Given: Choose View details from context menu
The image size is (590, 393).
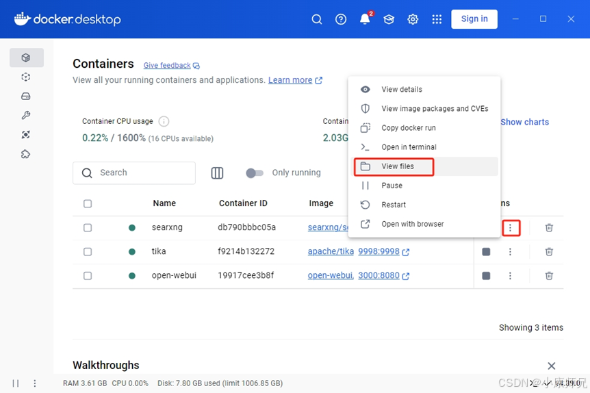Looking at the screenshot, I should 424,89.
